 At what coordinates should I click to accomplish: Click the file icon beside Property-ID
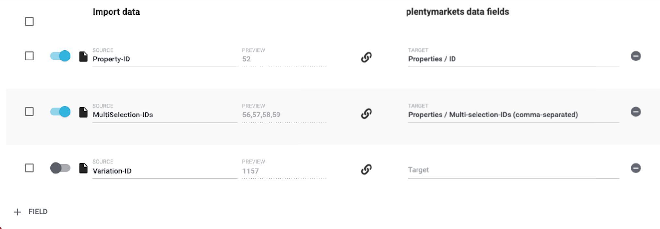pos(83,57)
